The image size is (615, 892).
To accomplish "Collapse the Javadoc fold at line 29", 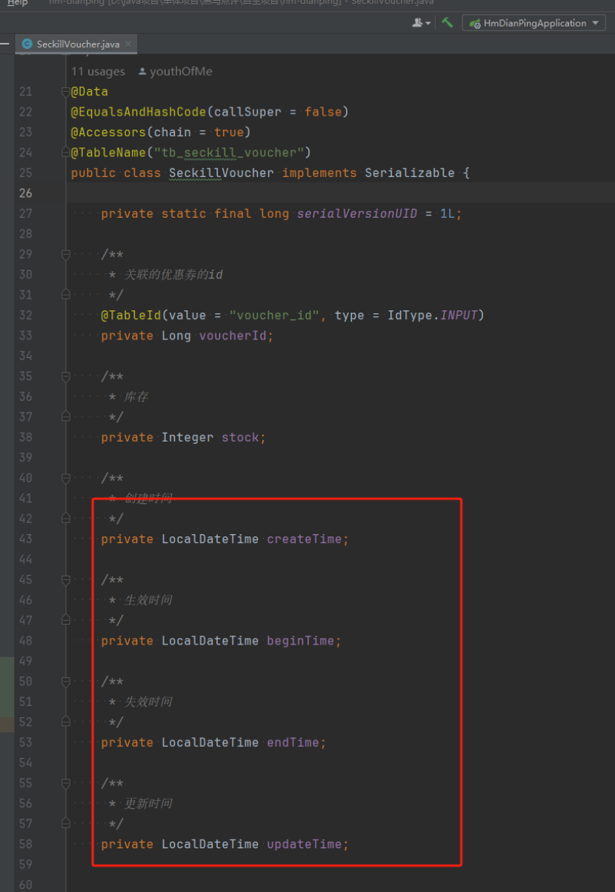I will tap(65, 254).
